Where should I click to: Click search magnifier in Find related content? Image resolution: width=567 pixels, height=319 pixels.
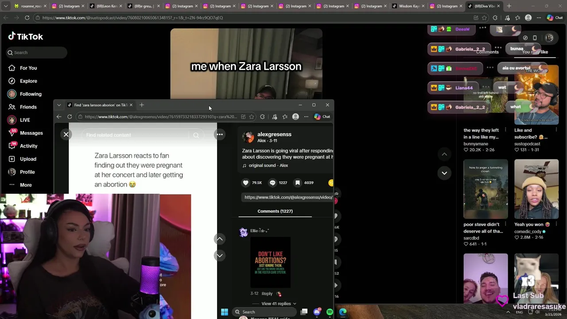(196, 135)
